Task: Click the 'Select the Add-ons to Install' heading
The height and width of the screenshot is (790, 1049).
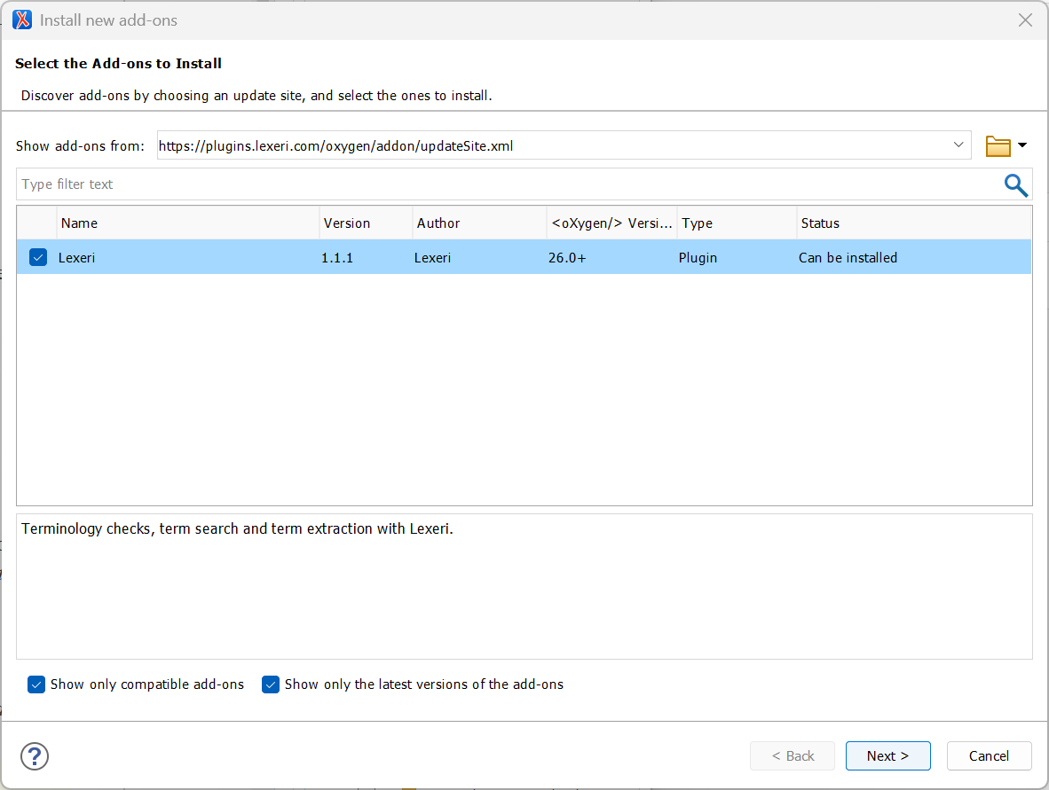Action: [118, 64]
